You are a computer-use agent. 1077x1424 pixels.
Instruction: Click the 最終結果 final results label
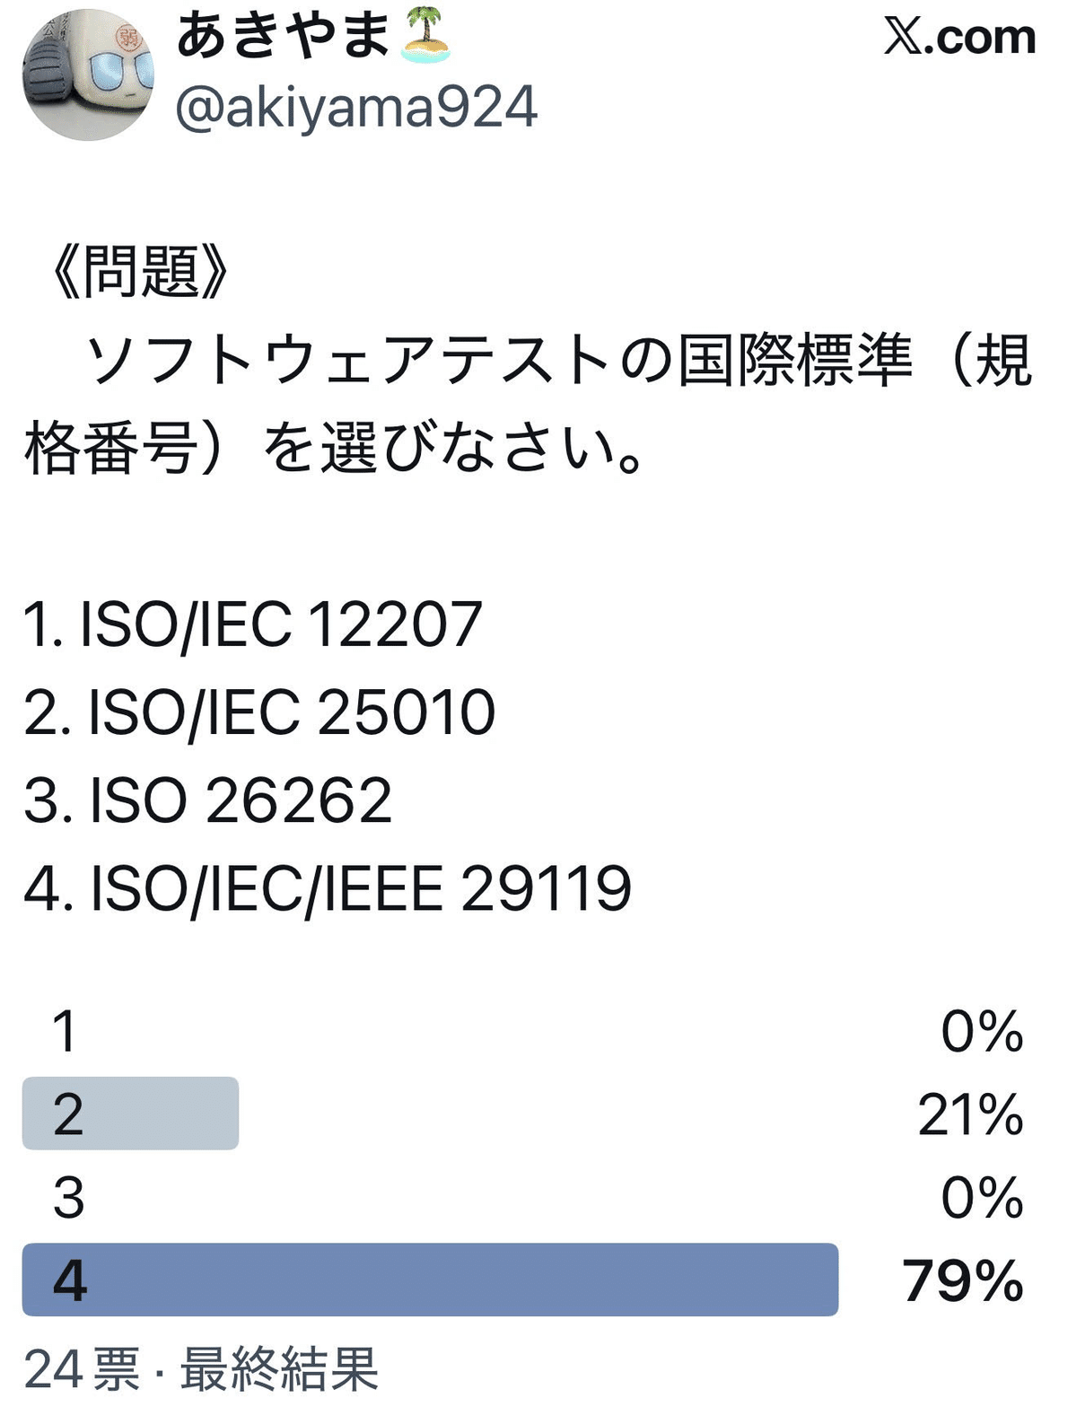point(279,1369)
